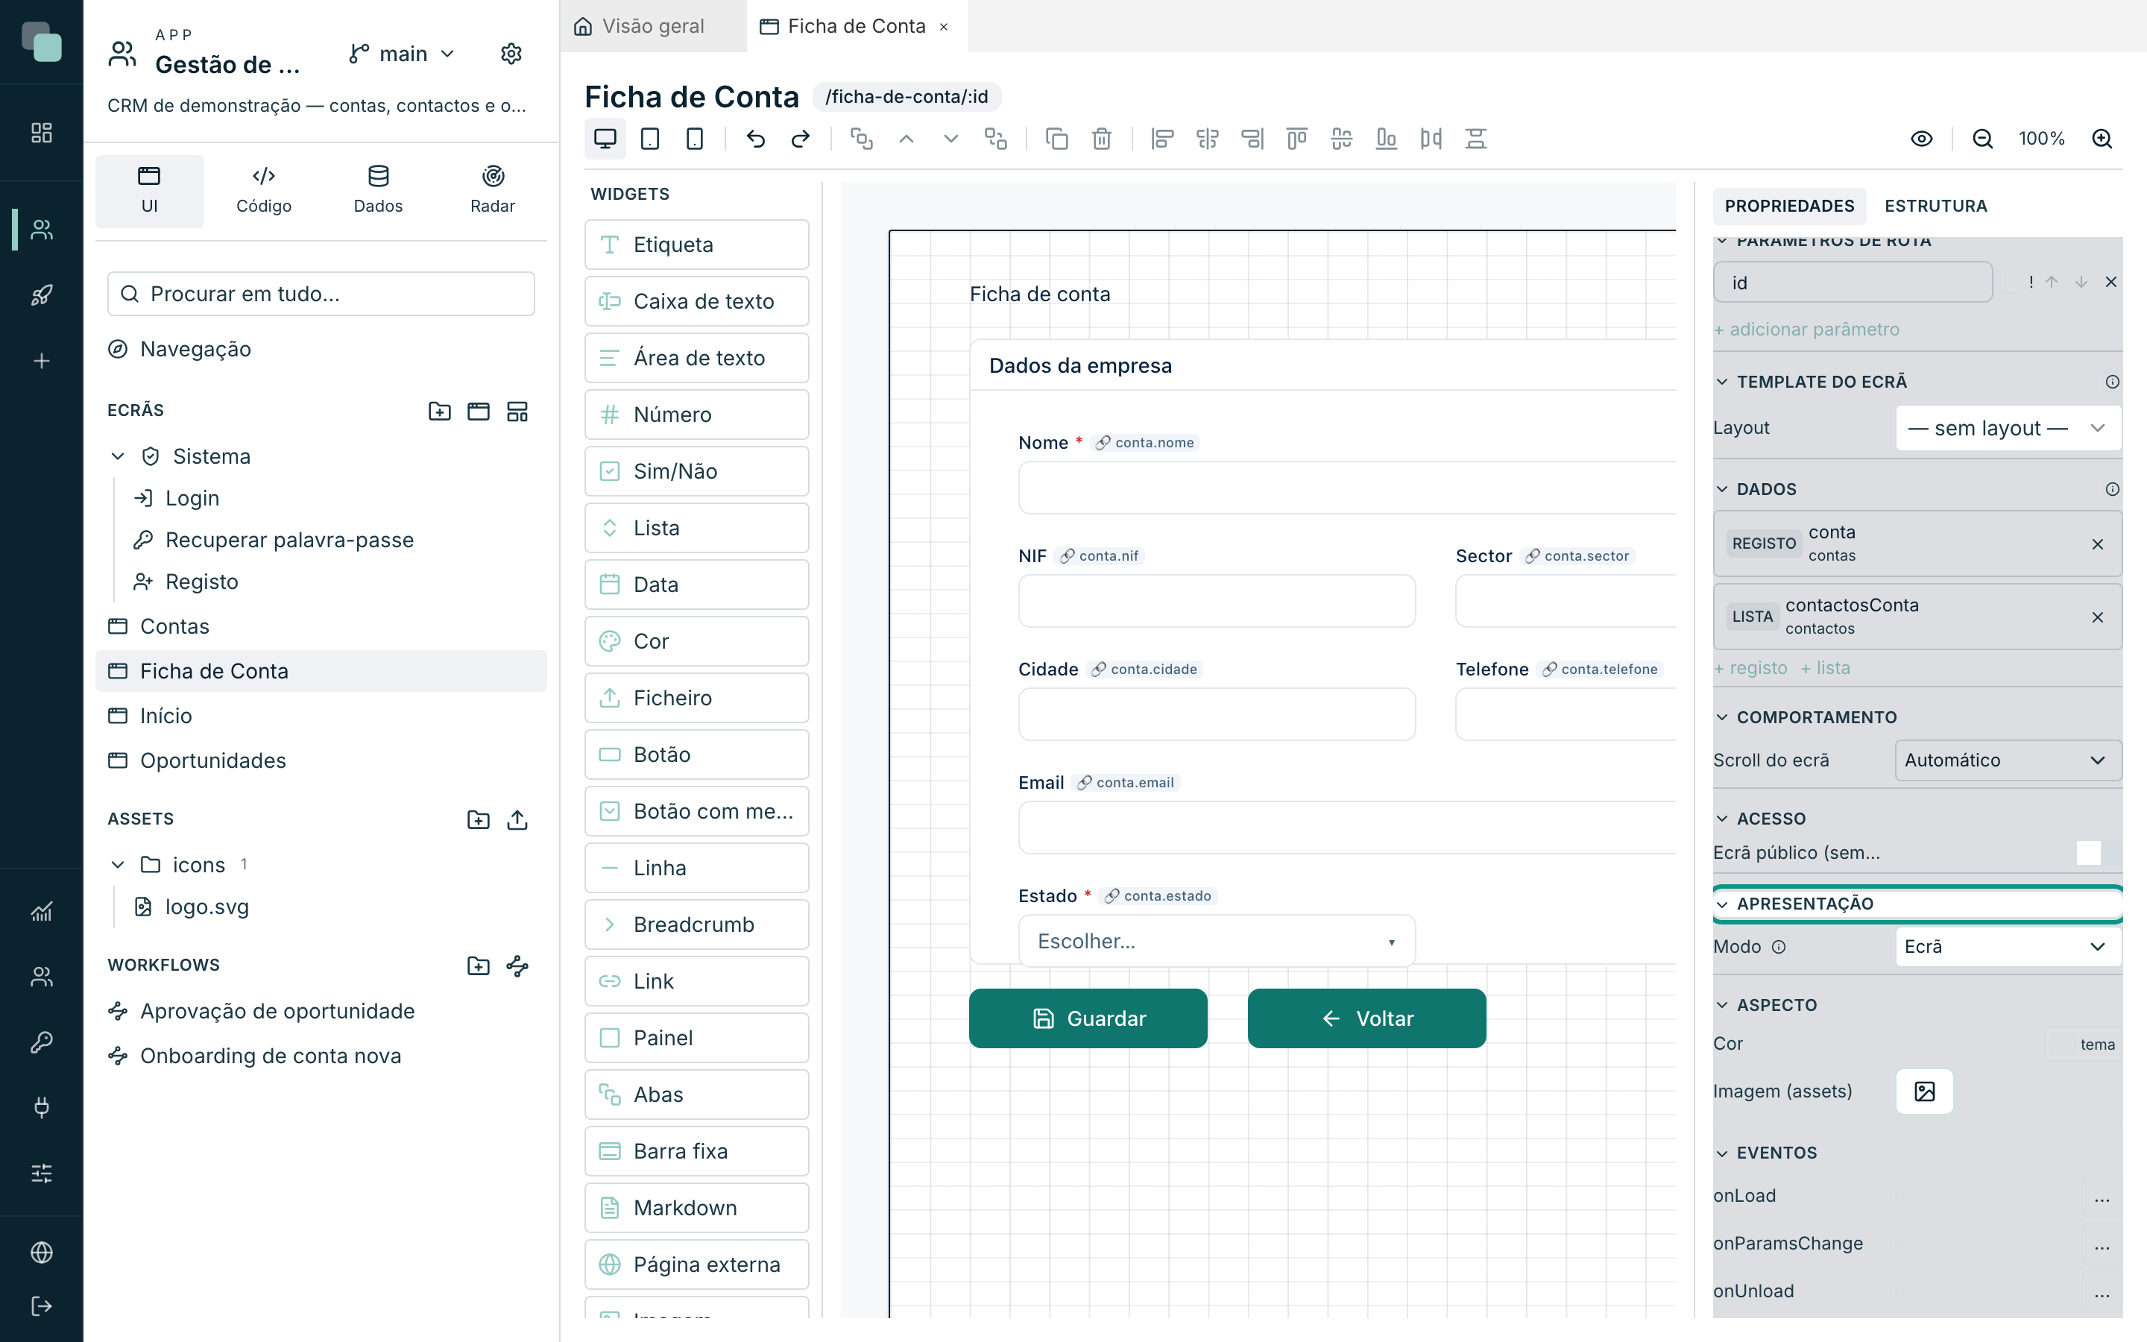This screenshot has height=1342, width=2147.
Task: Switch to the Estrutura tab
Action: pos(1935,206)
